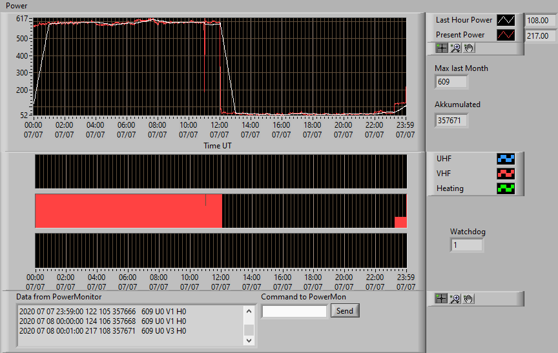558x353 pixels.
Task: Select the hand pan tool in bottom palette
Action: click(x=468, y=299)
